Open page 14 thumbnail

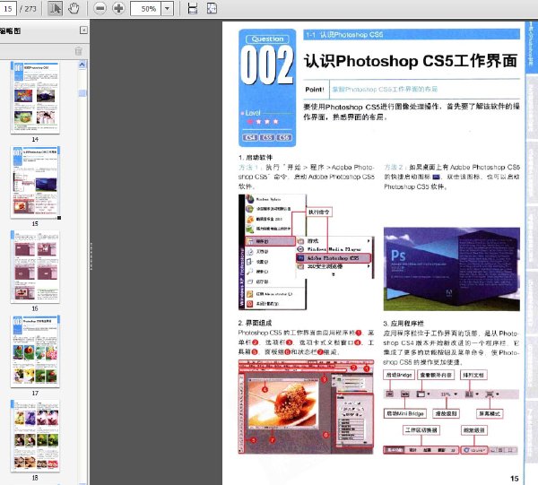click(35, 98)
